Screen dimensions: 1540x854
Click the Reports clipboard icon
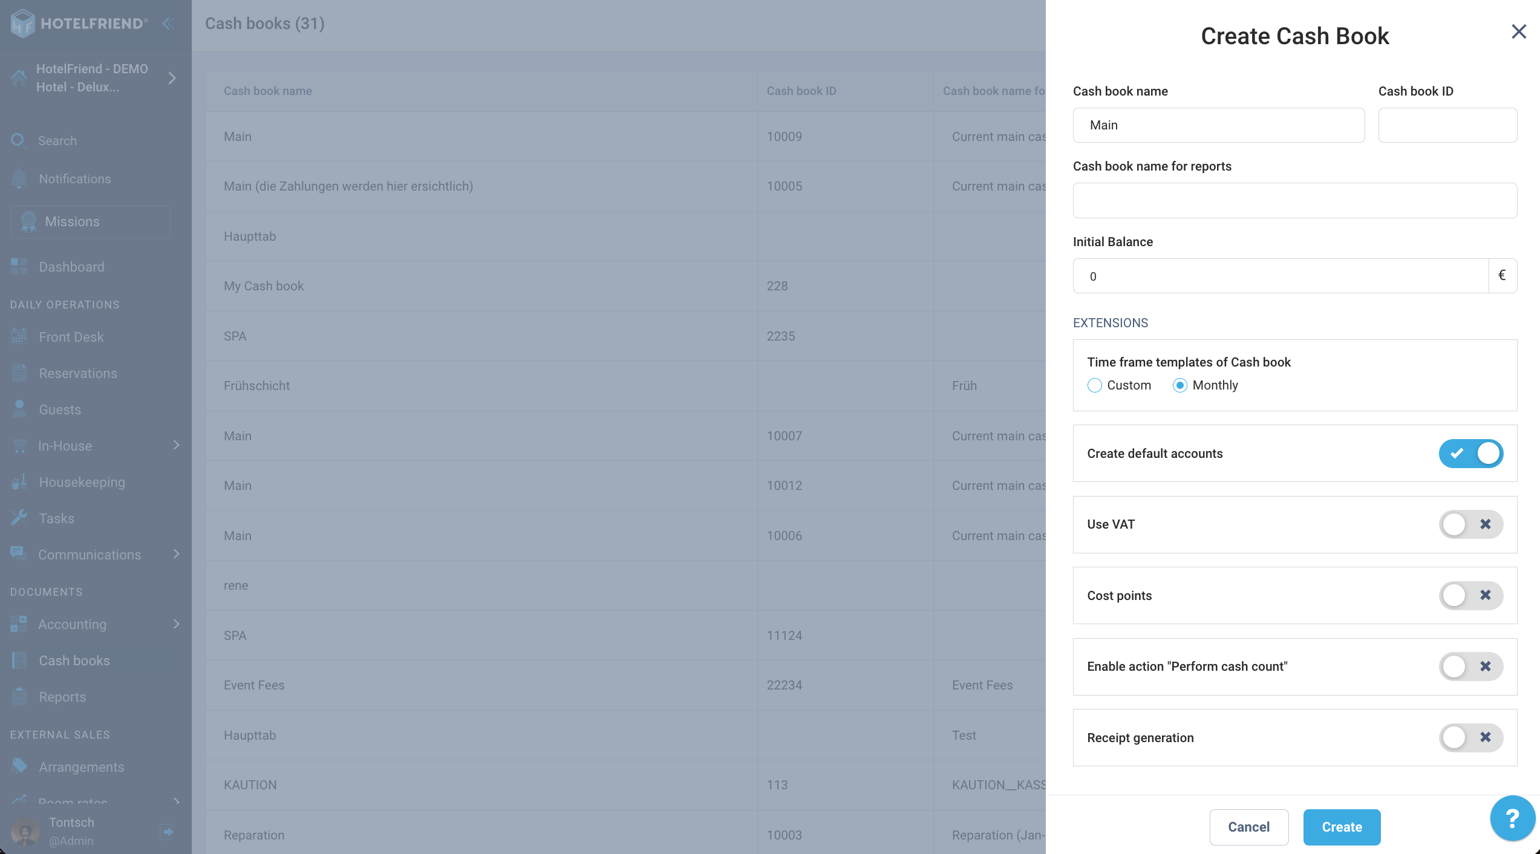pyautogui.click(x=19, y=696)
